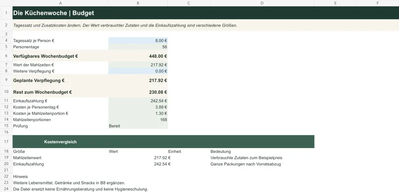Select the 217.92 € cell beside Wert der Mahlzeiten

(138, 65)
